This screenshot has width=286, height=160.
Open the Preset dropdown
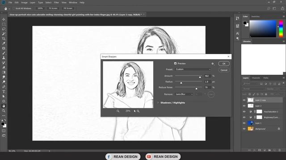coord(193,69)
